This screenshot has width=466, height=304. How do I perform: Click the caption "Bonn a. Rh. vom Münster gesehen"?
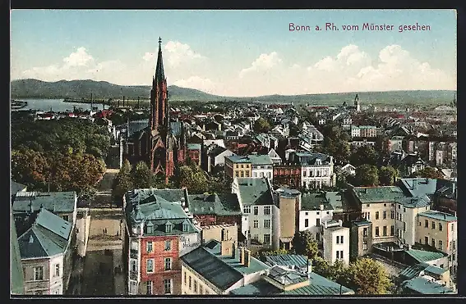coord(360,27)
